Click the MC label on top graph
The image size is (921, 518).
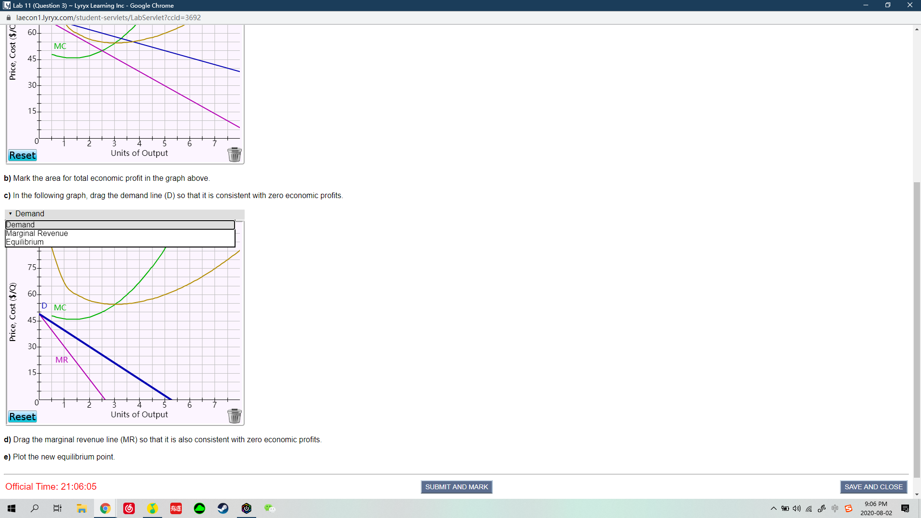(59, 46)
